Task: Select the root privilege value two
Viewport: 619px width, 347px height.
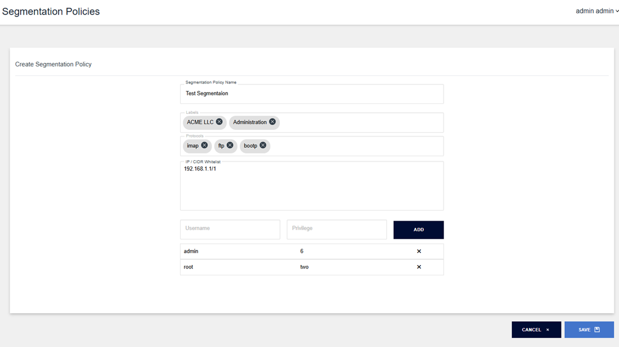Action: coord(304,267)
